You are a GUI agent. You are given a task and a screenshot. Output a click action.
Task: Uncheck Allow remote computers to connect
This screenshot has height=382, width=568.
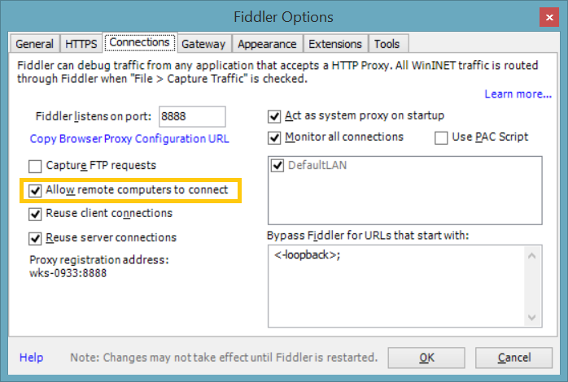[x=35, y=190]
